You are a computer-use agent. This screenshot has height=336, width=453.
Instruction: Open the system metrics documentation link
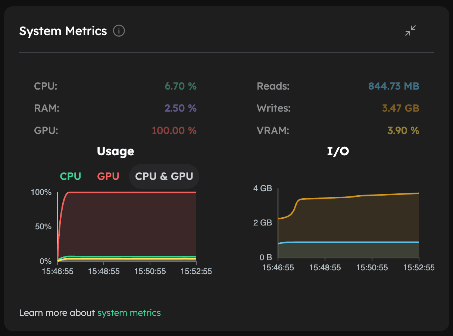(x=129, y=312)
